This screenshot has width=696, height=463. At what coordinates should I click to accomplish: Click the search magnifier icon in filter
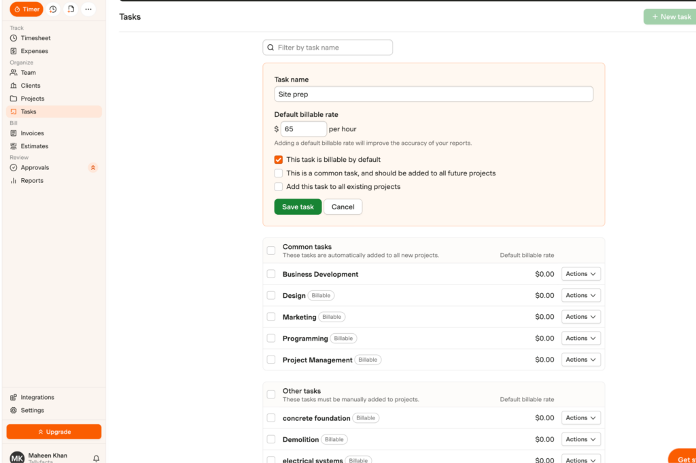(x=271, y=48)
